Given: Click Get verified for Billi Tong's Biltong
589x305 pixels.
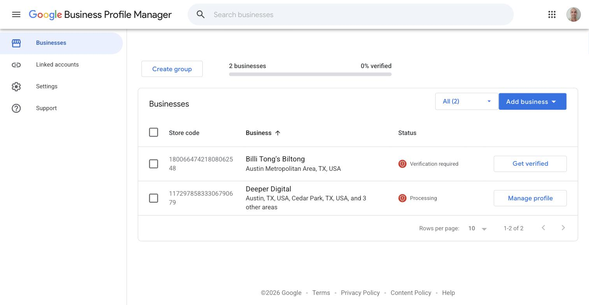Looking at the screenshot, I should click(530, 164).
